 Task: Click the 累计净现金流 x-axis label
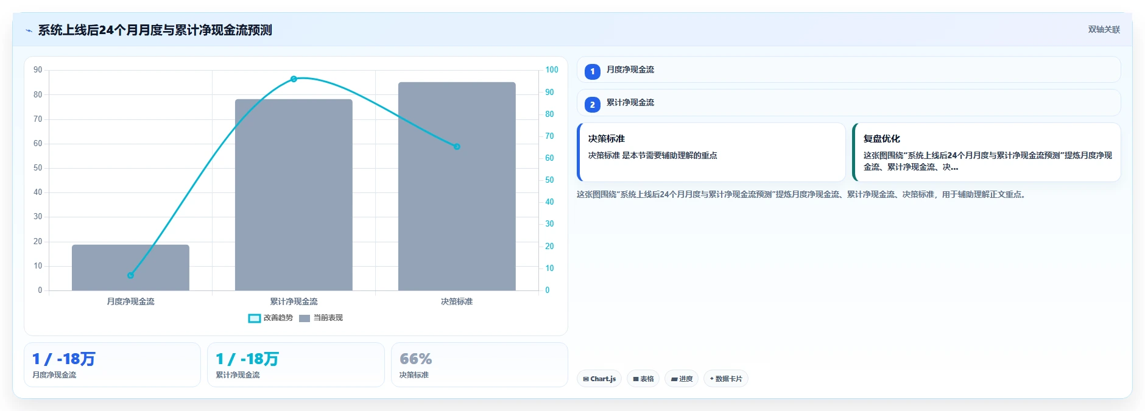(294, 301)
